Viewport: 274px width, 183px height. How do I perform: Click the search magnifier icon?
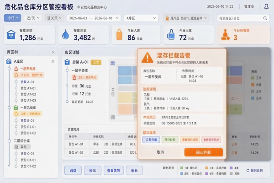(x=265, y=18)
